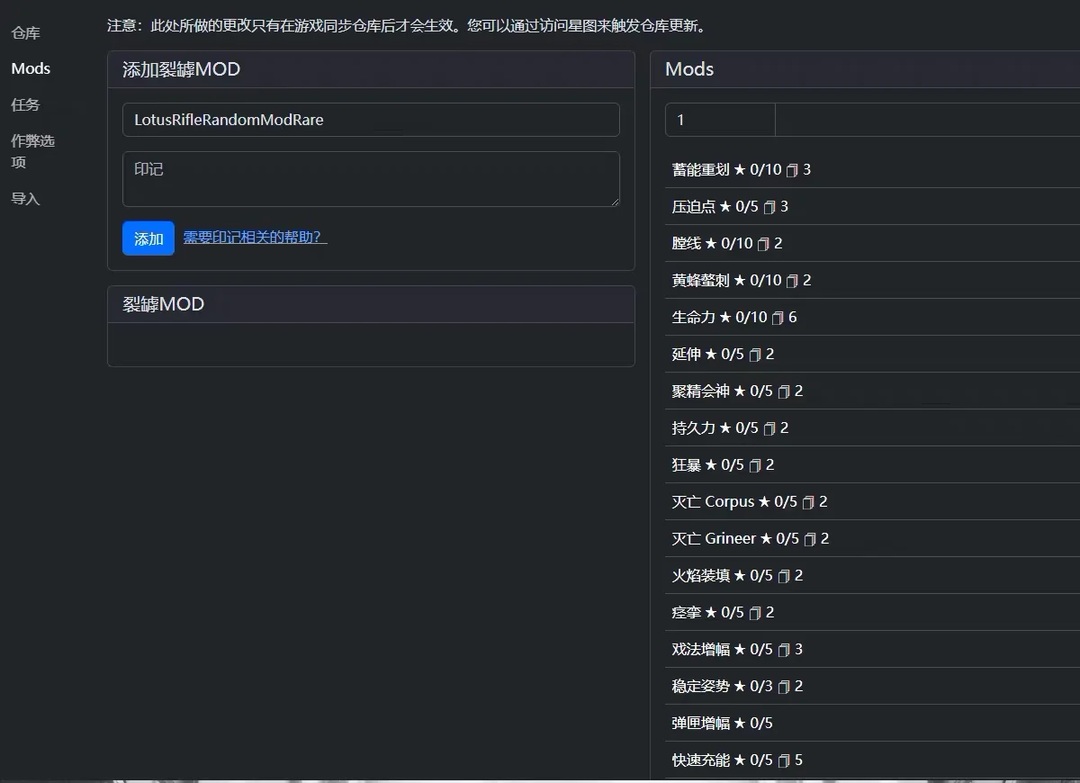Screen dimensions: 1080x783
Task: Select the 稳定姿势 mod entry
Action: point(711,687)
